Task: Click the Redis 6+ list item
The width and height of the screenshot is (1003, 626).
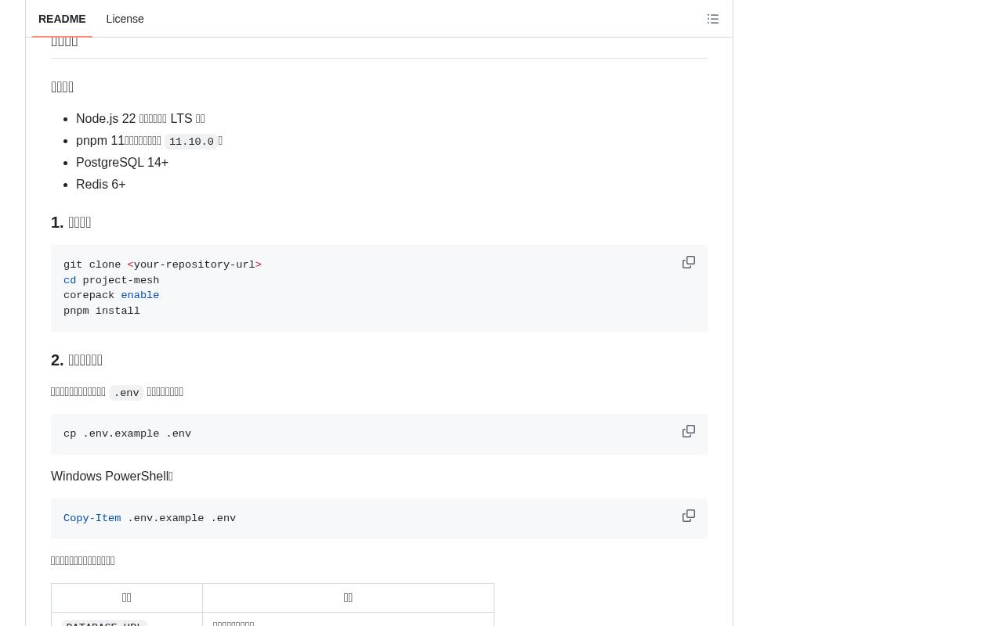Action: (101, 185)
